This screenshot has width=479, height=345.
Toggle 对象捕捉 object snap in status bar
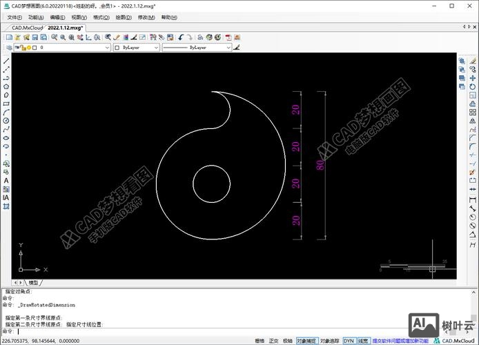point(306,340)
